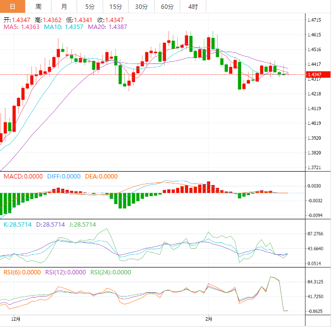Click the 2月 date axis marker
The image size is (332, 327).
(x=209, y=319)
